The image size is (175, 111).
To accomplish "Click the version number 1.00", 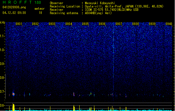I will 38,2.
